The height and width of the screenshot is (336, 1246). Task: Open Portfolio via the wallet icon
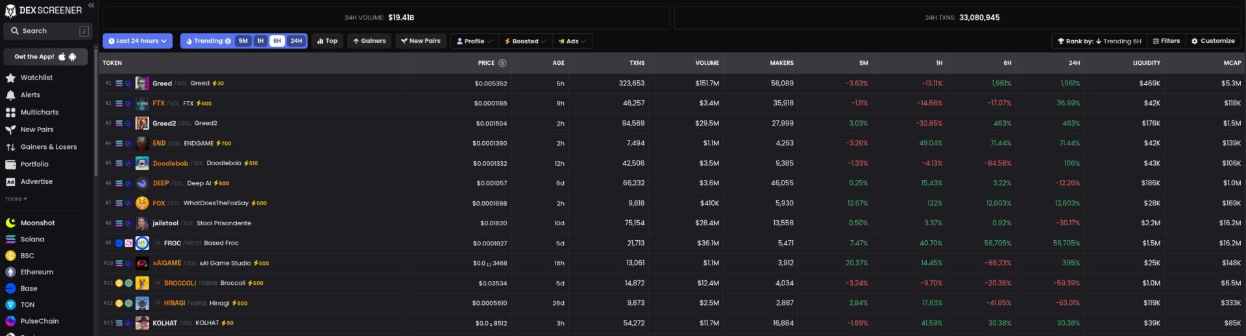pyautogui.click(x=10, y=164)
